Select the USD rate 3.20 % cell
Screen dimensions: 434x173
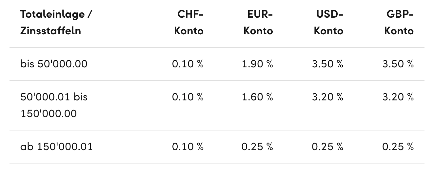coord(328,97)
